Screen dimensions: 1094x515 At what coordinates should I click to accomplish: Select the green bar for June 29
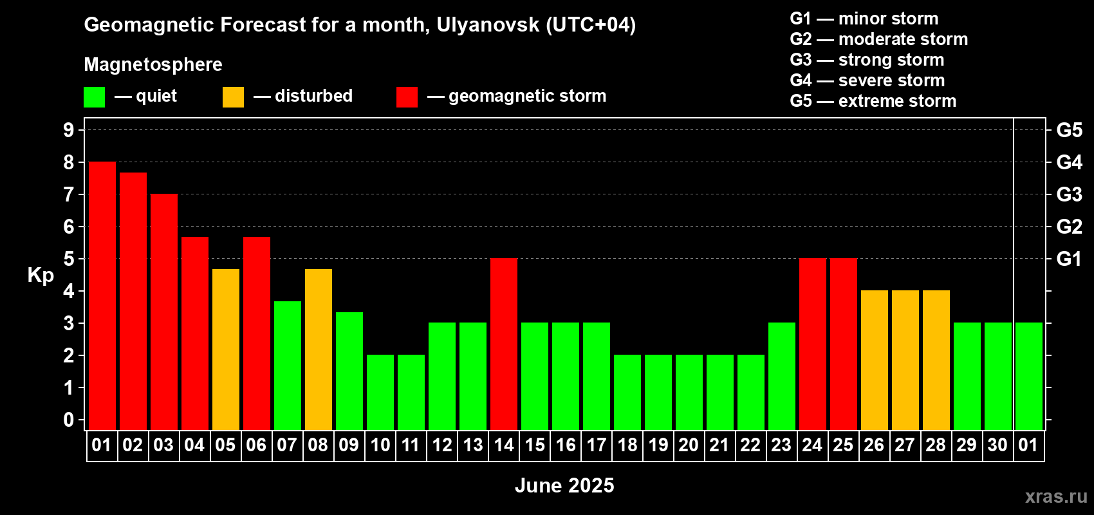[967, 377]
